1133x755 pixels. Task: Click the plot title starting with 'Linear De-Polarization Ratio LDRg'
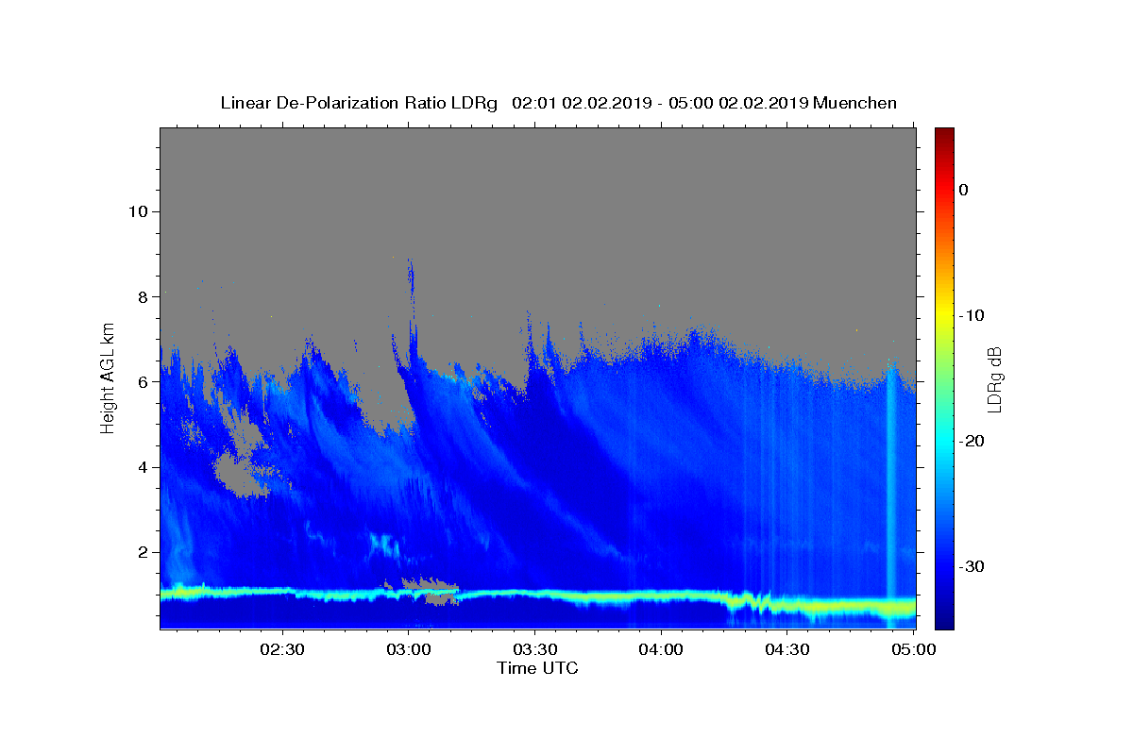(558, 103)
